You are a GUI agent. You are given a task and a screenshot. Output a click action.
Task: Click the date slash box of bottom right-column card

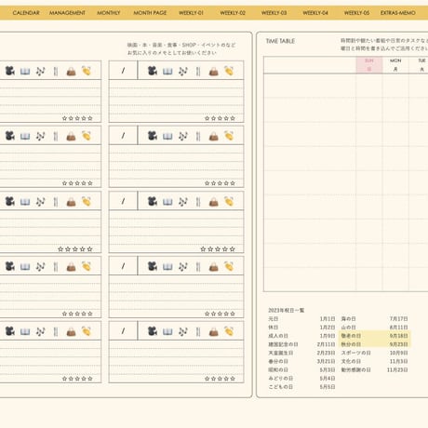pyautogui.click(x=123, y=330)
